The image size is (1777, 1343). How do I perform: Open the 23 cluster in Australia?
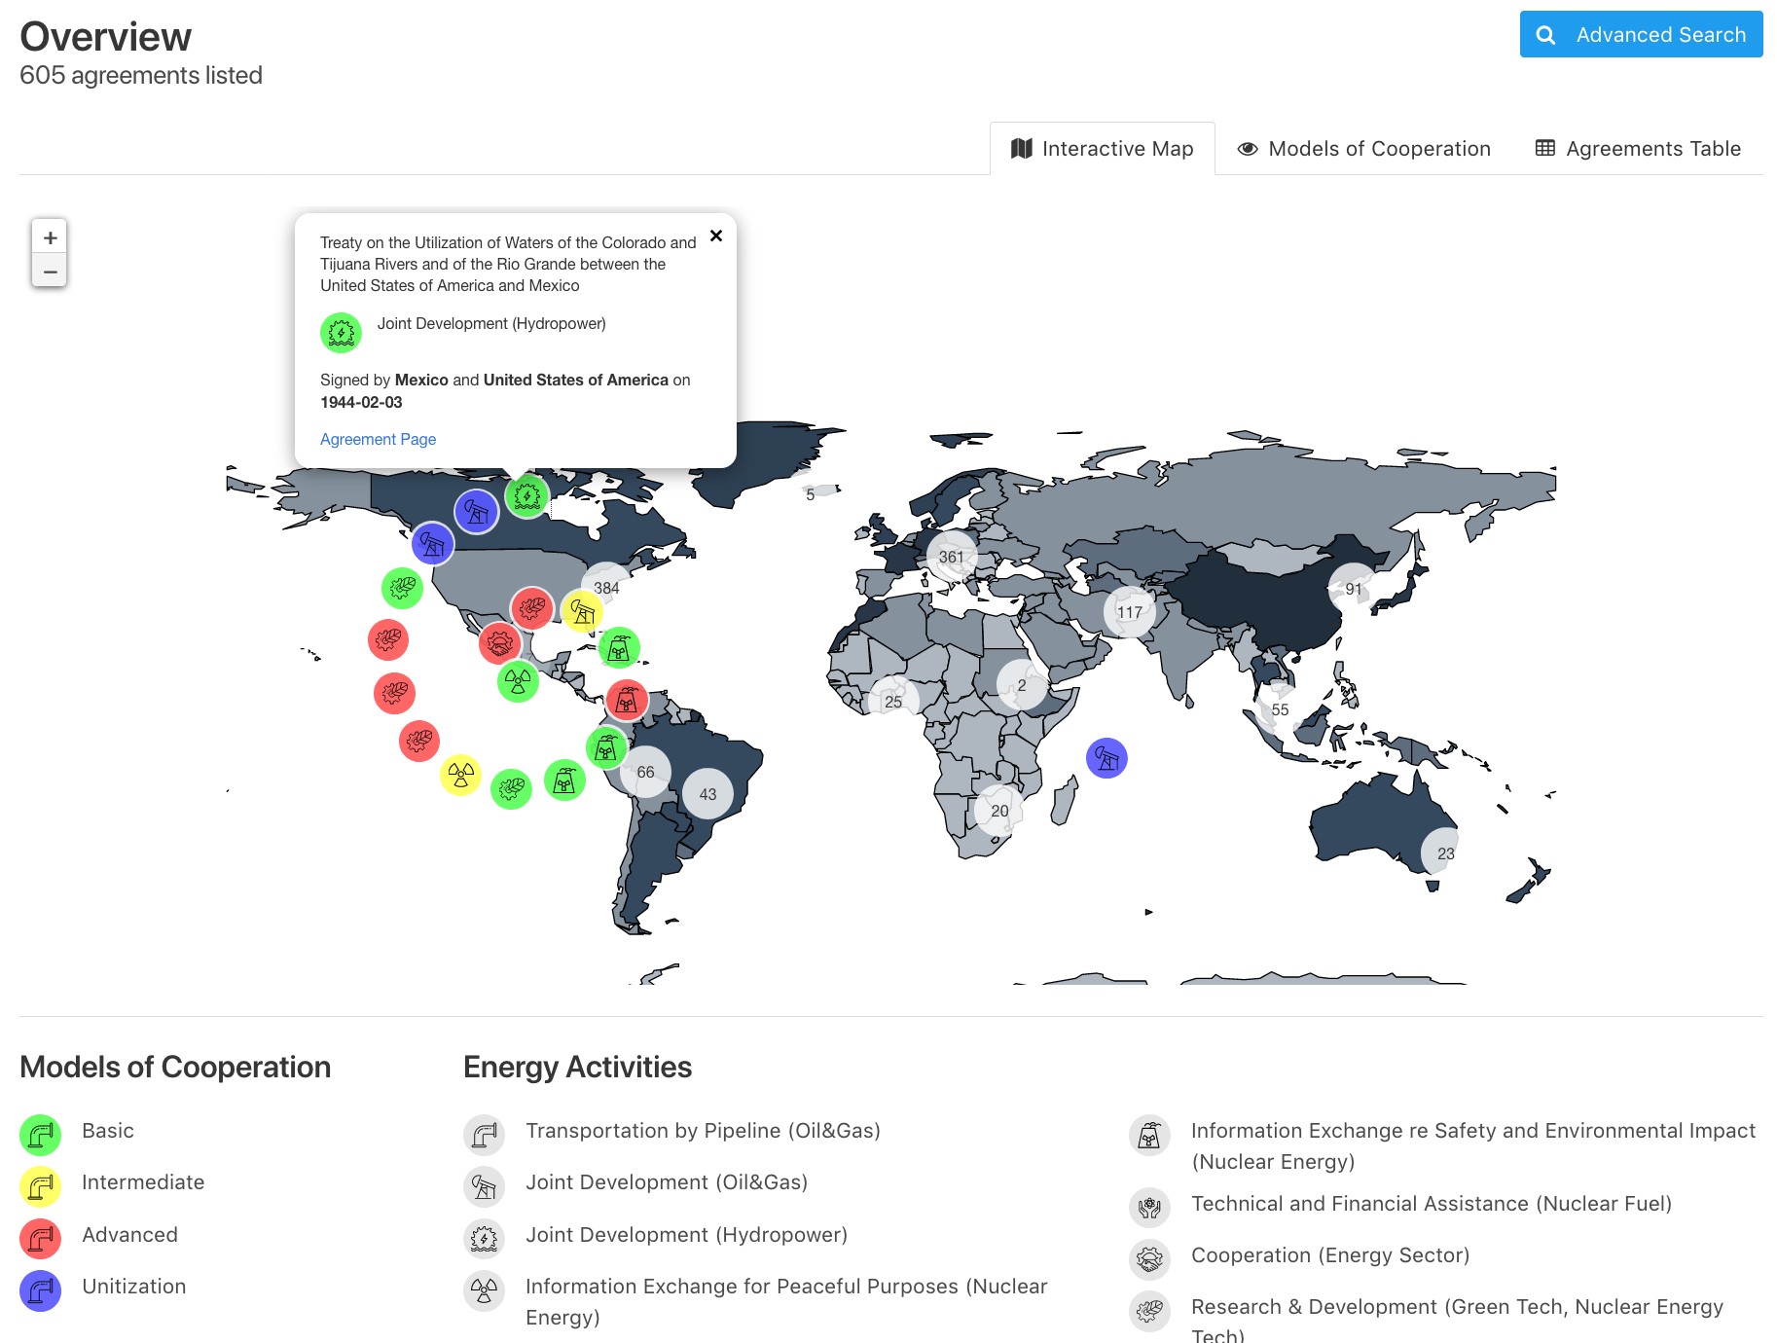click(x=1445, y=853)
